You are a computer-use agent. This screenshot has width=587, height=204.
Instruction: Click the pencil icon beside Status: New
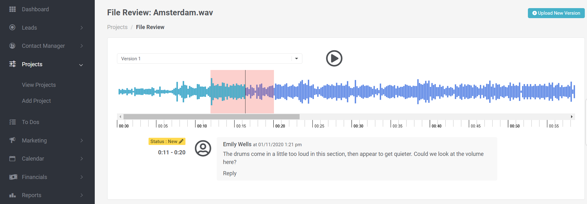point(181,142)
